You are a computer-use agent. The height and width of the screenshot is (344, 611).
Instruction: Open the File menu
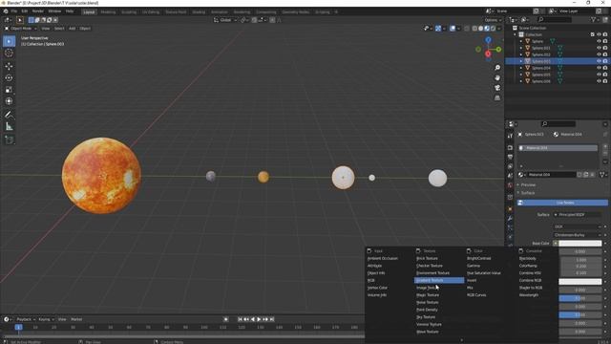(x=14, y=11)
